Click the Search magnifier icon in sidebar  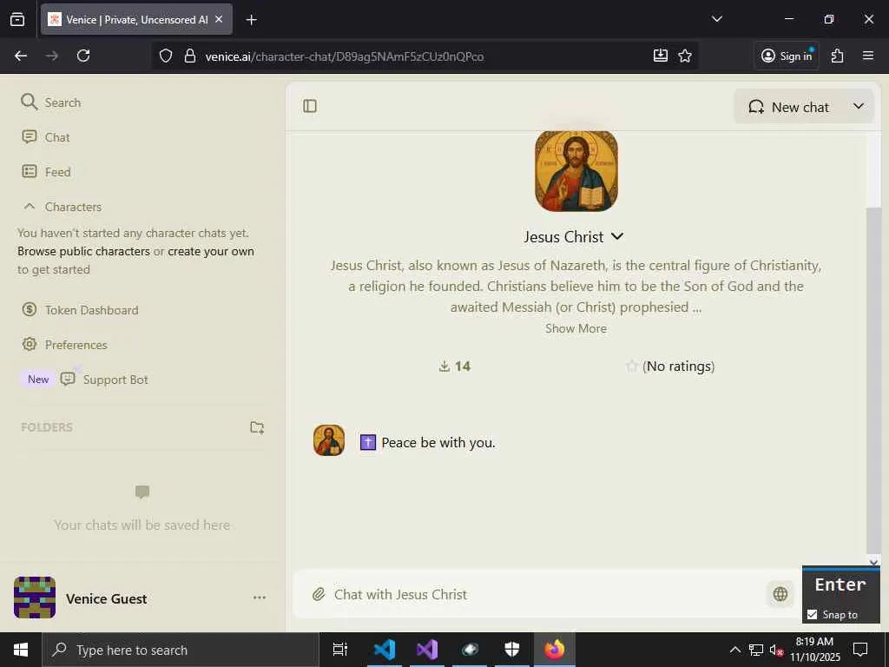click(x=29, y=102)
